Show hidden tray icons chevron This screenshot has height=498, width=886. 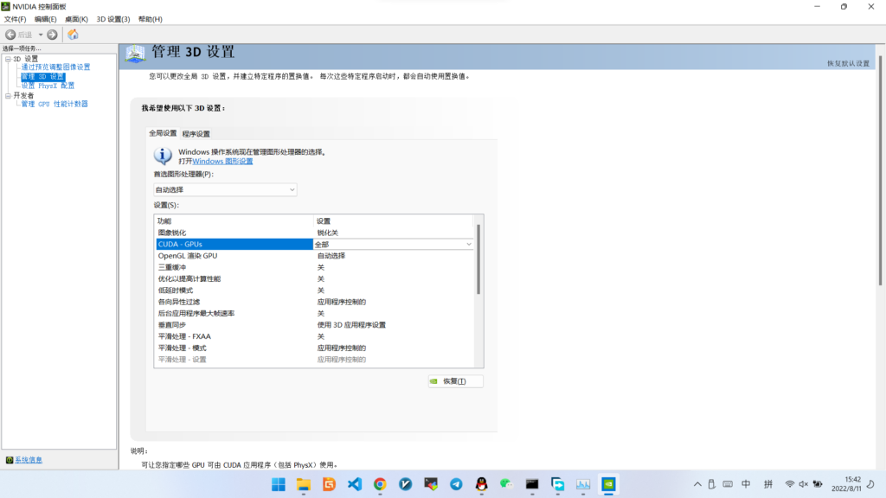[697, 484]
